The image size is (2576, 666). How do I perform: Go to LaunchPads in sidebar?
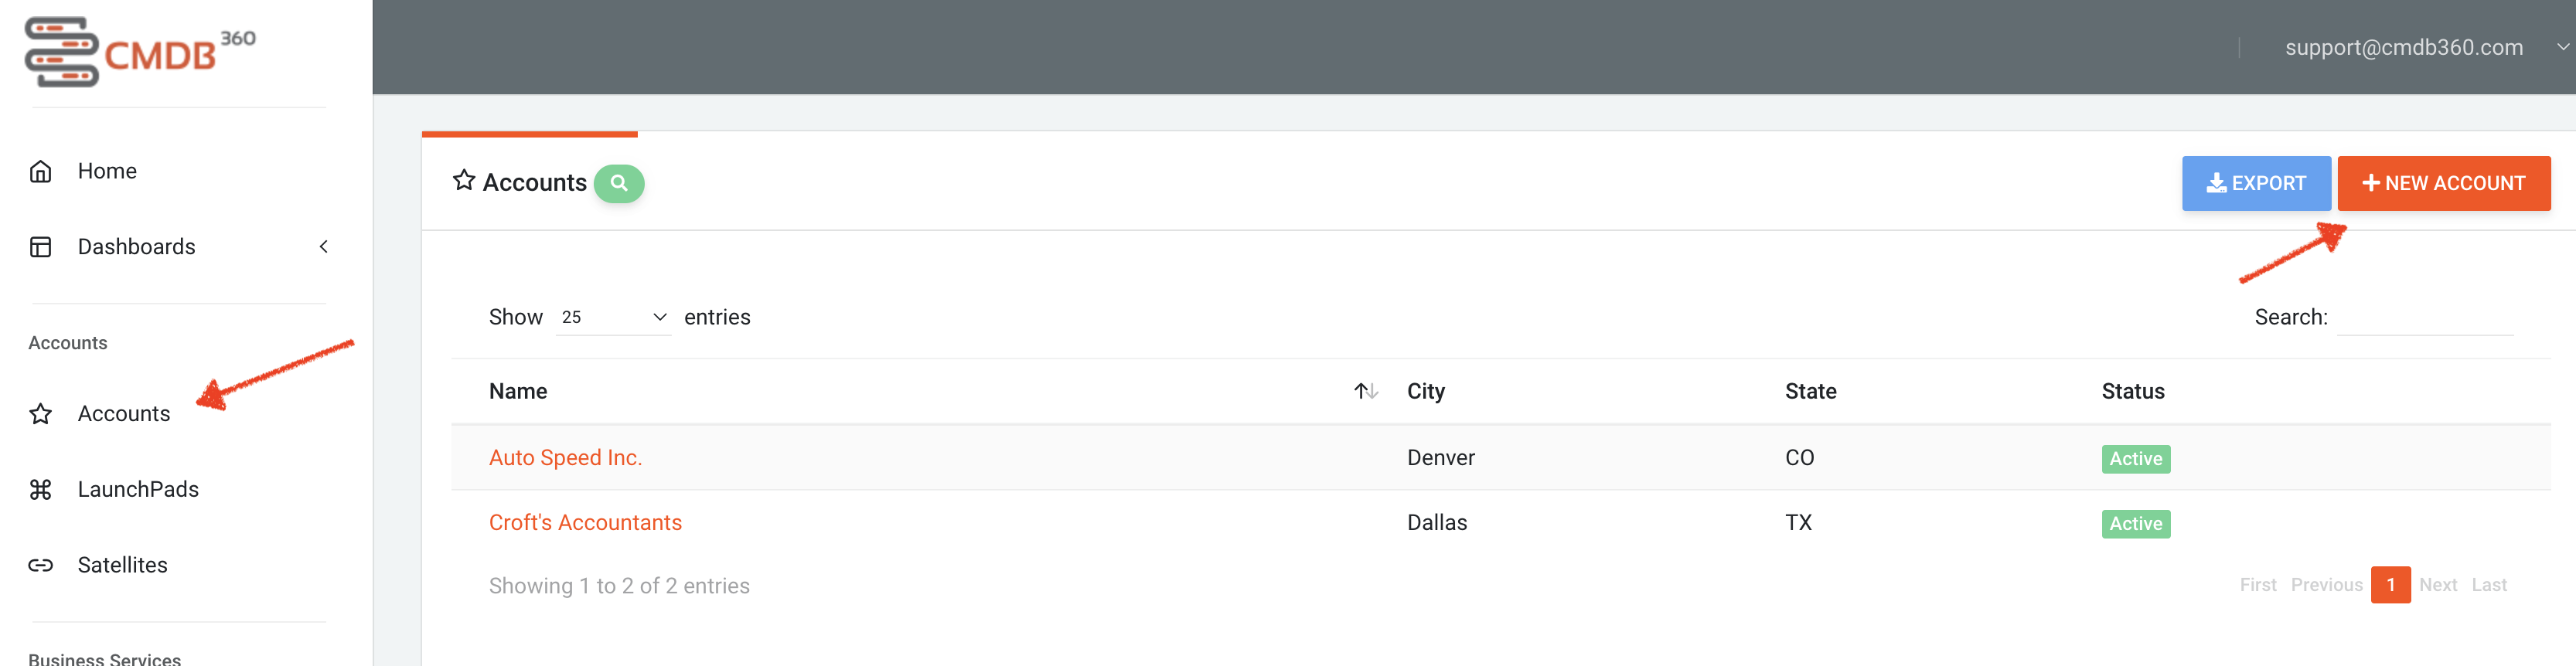point(138,489)
